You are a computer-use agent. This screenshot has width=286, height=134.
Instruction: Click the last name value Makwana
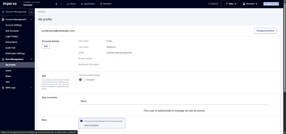point(111,47)
